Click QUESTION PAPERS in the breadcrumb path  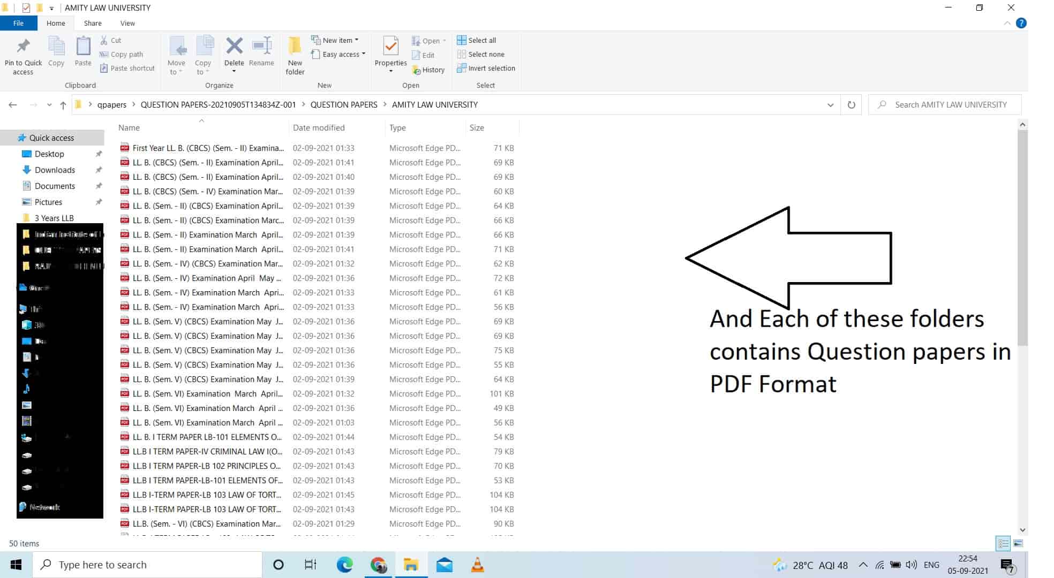click(344, 104)
